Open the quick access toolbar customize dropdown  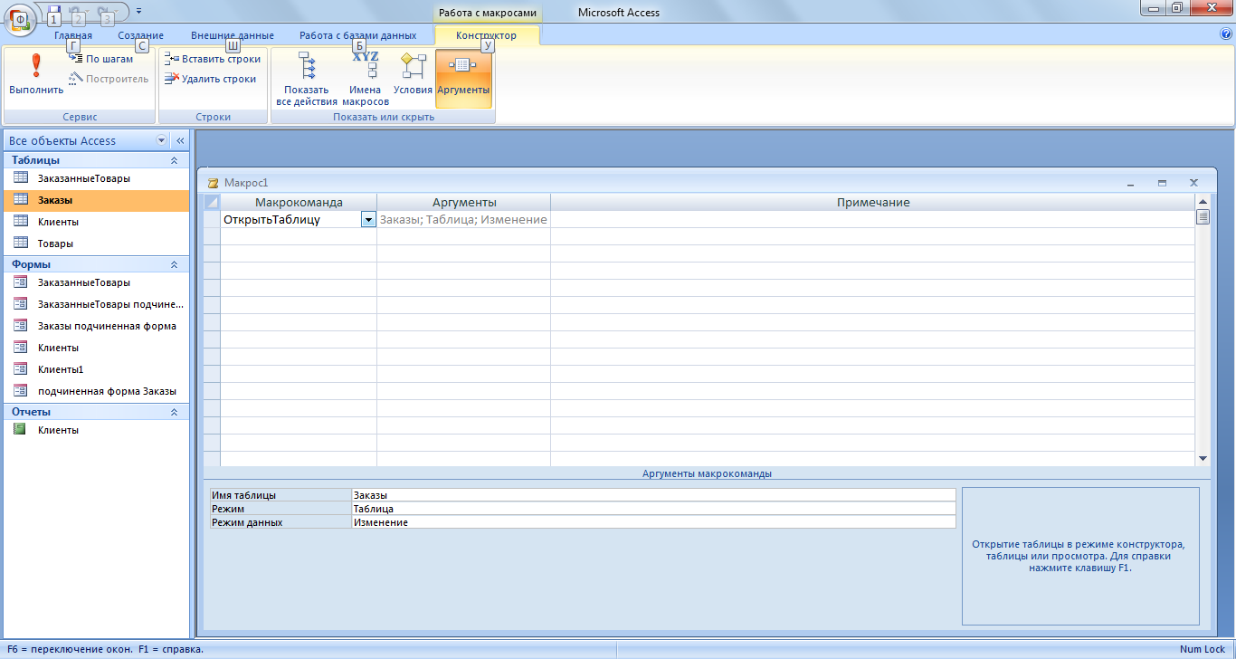pos(138,11)
